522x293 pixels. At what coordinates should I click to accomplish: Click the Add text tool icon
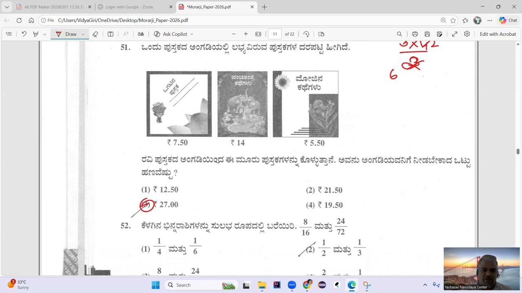click(110, 34)
